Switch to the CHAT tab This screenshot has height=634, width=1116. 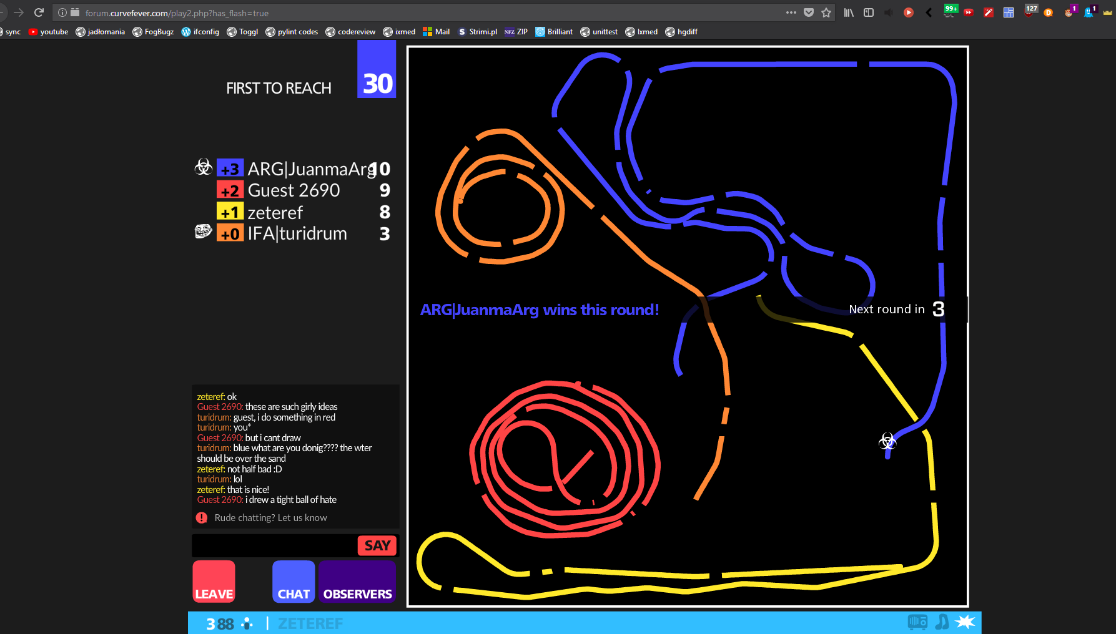tap(294, 582)
